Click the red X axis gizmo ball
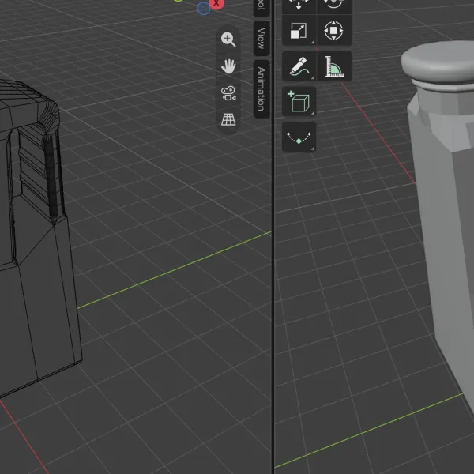The image size is (474, 474). [216, 4]
